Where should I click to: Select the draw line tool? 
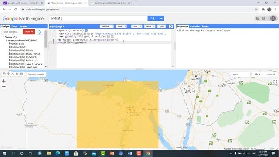coord(13,74)
